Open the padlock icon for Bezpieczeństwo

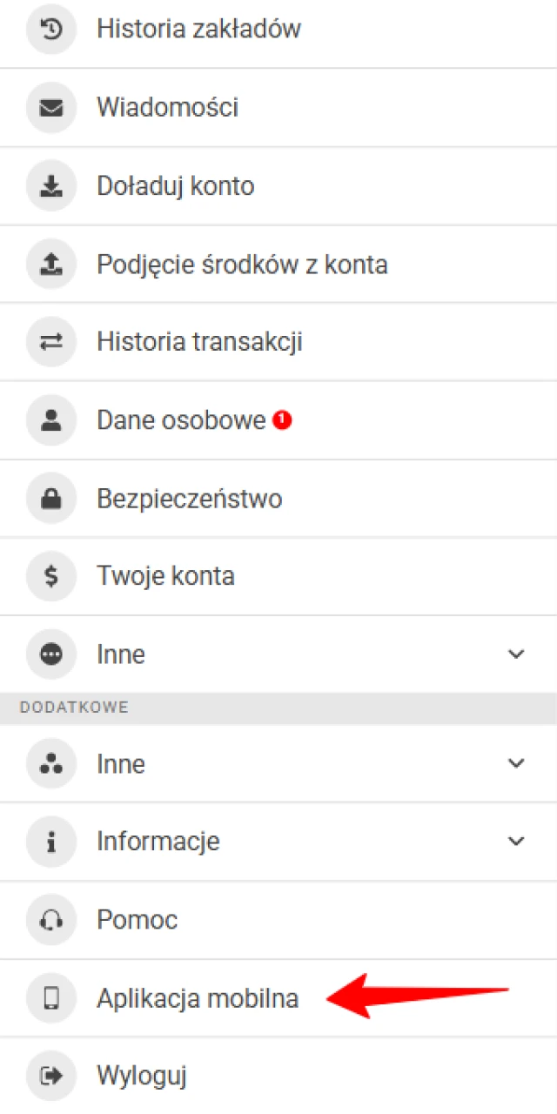point(50,498)
